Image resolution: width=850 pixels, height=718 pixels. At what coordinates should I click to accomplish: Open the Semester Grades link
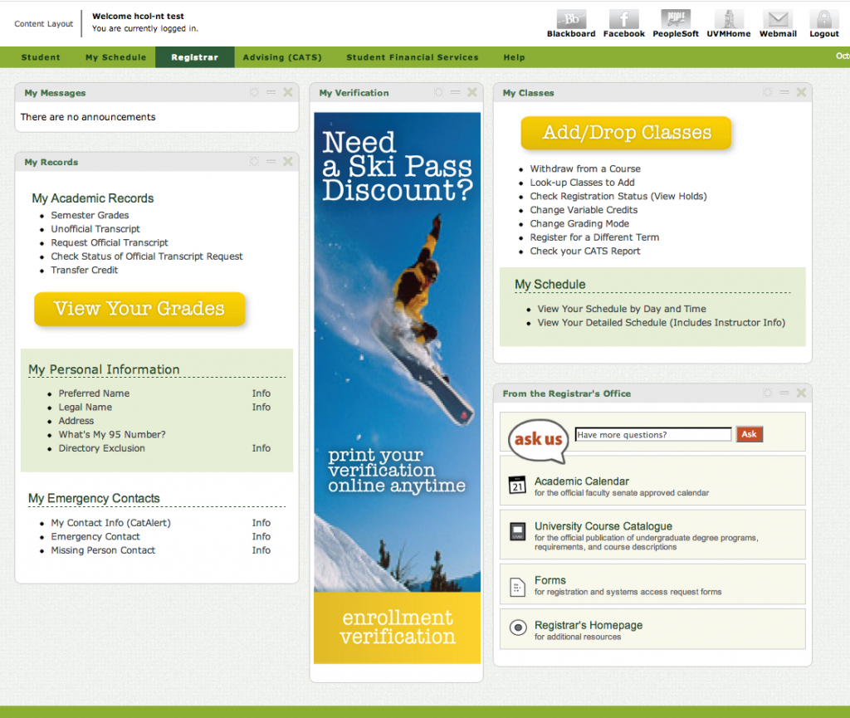90,215
